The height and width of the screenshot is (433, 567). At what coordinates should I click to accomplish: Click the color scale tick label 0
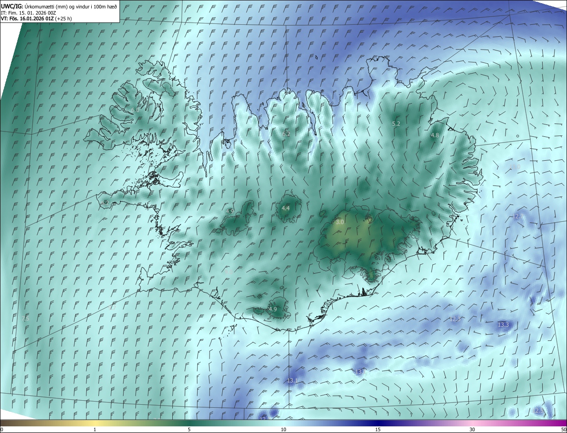pyautogui.click(x=2, y=429)
